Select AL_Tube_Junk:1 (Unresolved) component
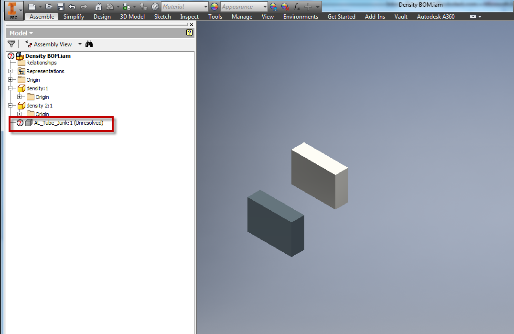Screen dimensions: 514x334 68,123
